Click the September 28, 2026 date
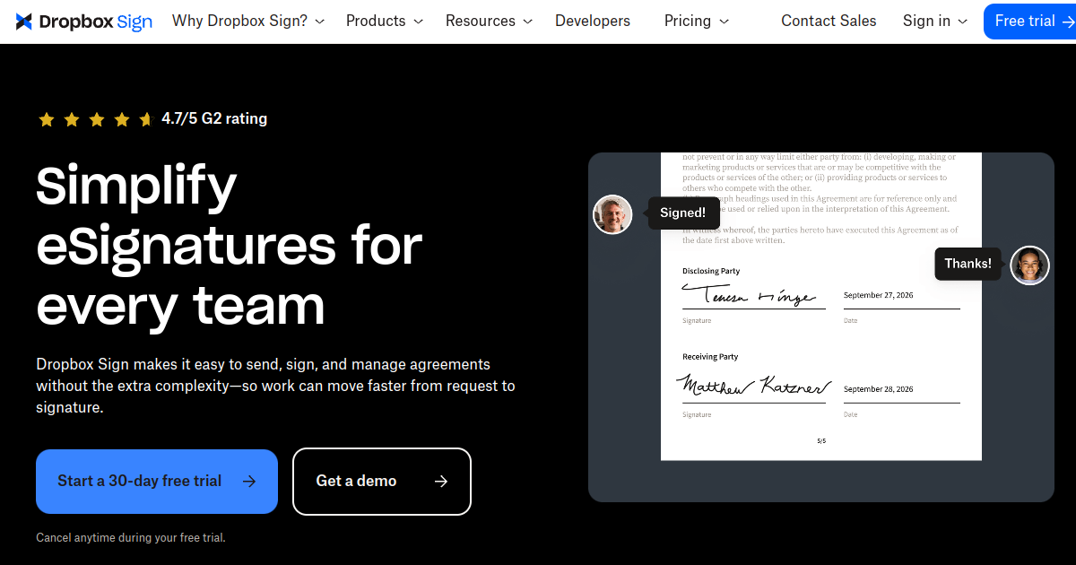1076x565 pixels. point(879,389)
